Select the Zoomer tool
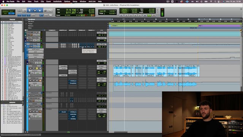 (x=24, y=11)
